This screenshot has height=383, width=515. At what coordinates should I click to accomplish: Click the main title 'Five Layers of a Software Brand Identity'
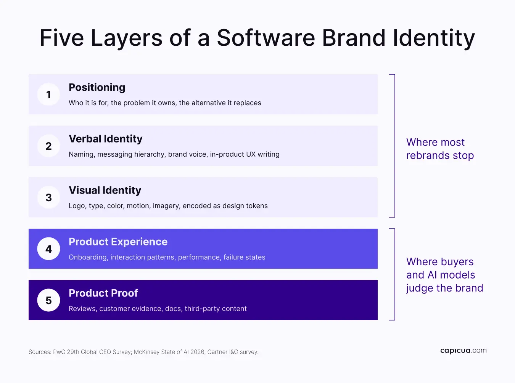point(257,38)
